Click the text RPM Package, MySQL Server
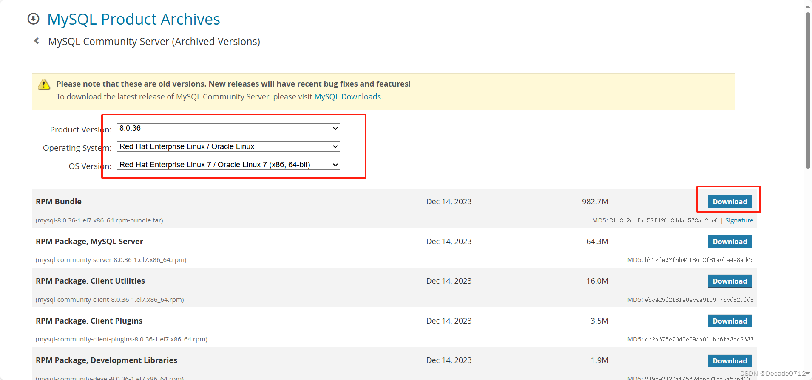 click(x=89, y=242)
